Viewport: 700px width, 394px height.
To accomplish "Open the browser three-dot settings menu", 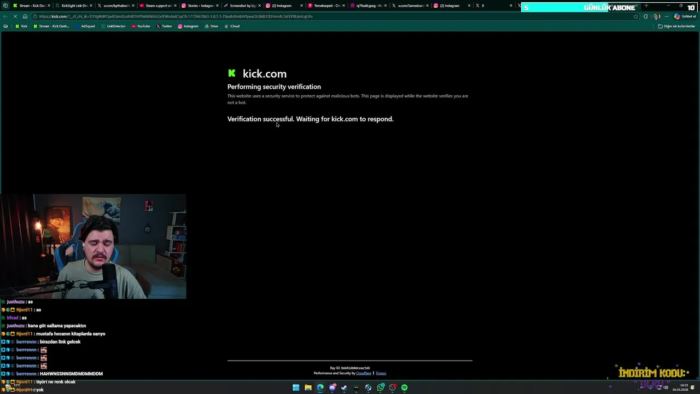I will coord(666,16).
